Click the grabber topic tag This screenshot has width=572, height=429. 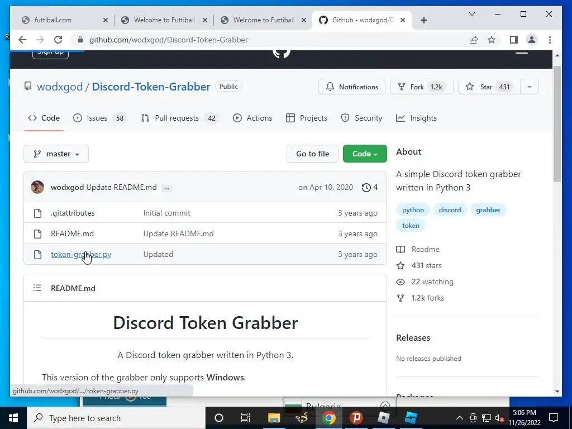point(488,210)
